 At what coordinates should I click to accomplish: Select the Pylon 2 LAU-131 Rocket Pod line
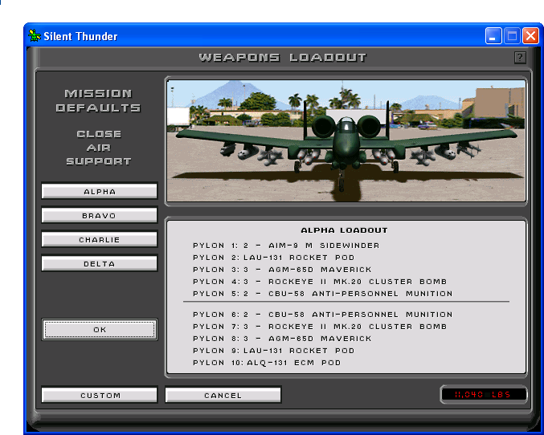click(x=273, y=258)
